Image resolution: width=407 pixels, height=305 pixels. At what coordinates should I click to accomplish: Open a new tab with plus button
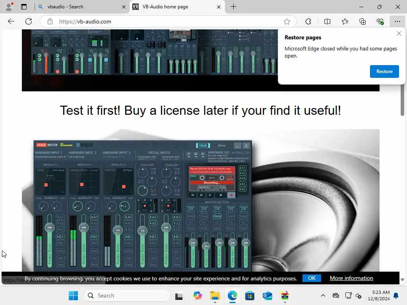(x=234, y=7)
